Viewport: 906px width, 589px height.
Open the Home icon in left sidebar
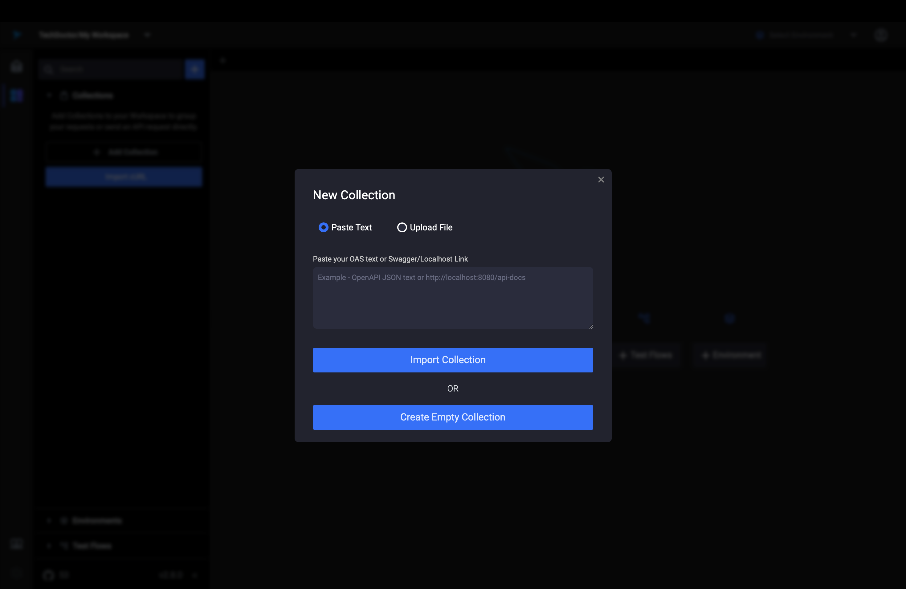(16, 67)
